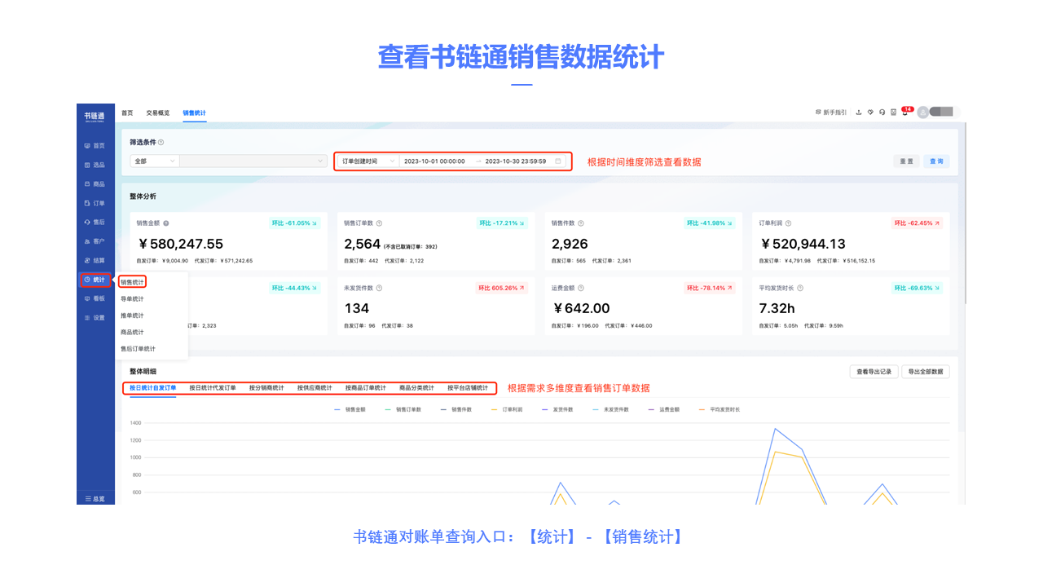The width and height of the screenshot is (1043, 587).
Task: Choose 商品统计 in flyout menu
Action: pos(132,333)
